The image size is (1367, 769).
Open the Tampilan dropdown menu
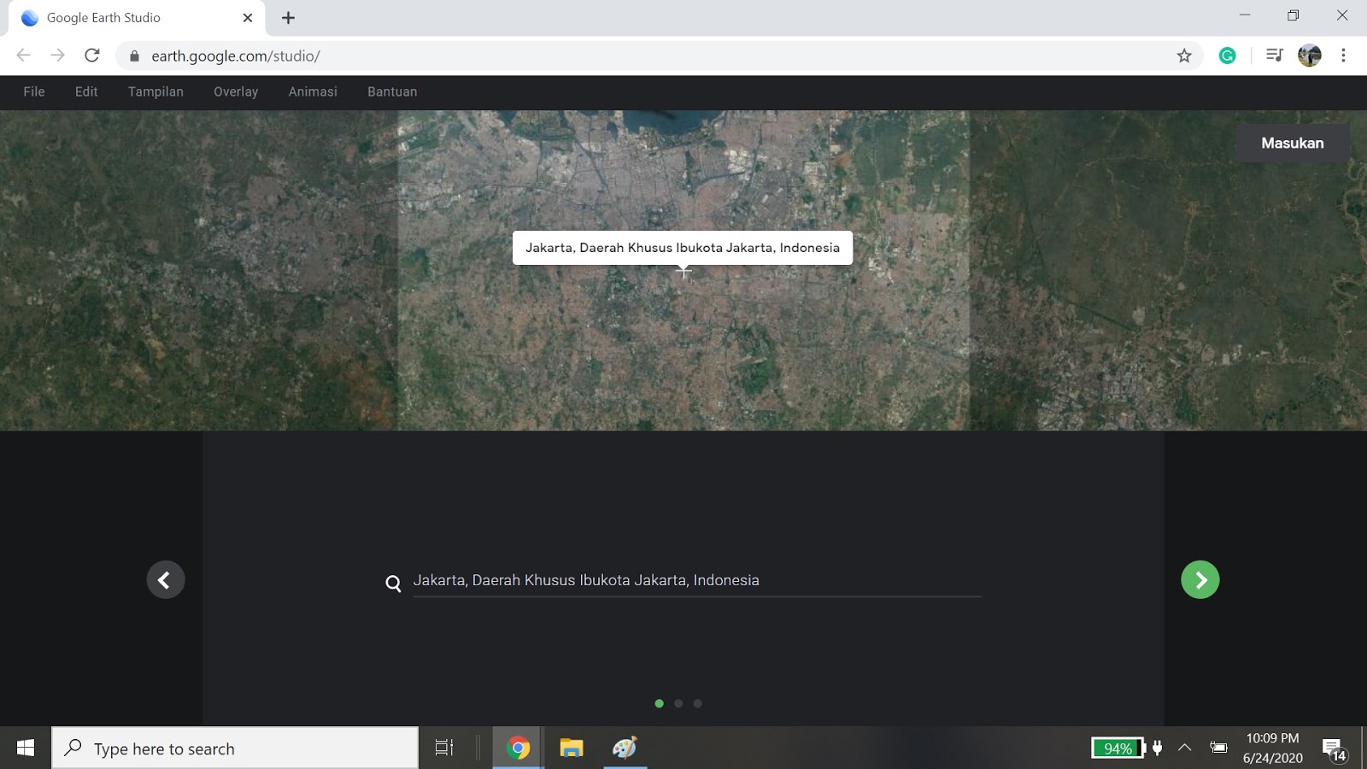point(155,91)
